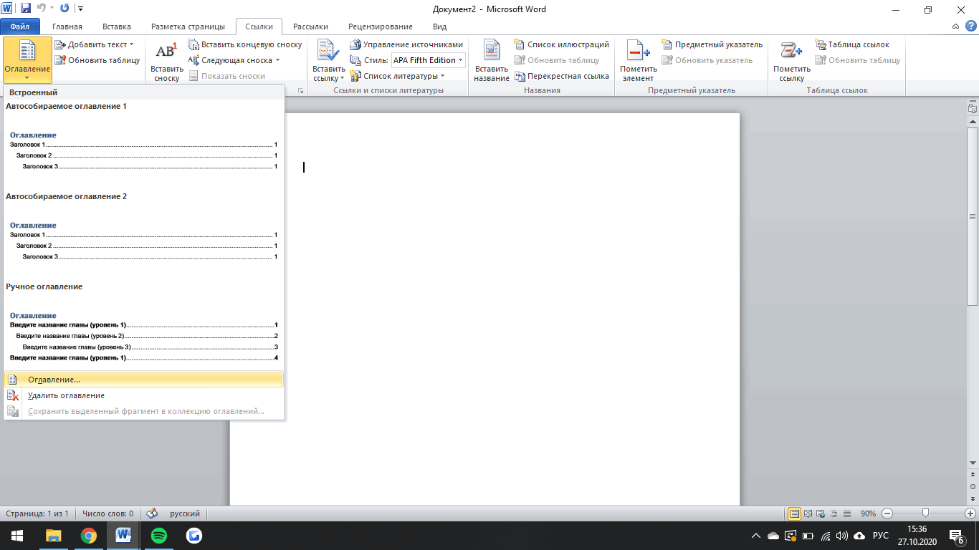
Task: Click Manage Sources (Управление источниками)
Action: pyautogui.click(x=406, y=44)
